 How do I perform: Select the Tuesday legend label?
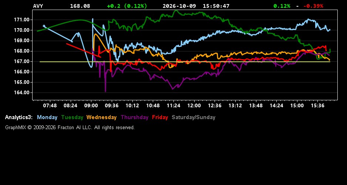(72, 117)
